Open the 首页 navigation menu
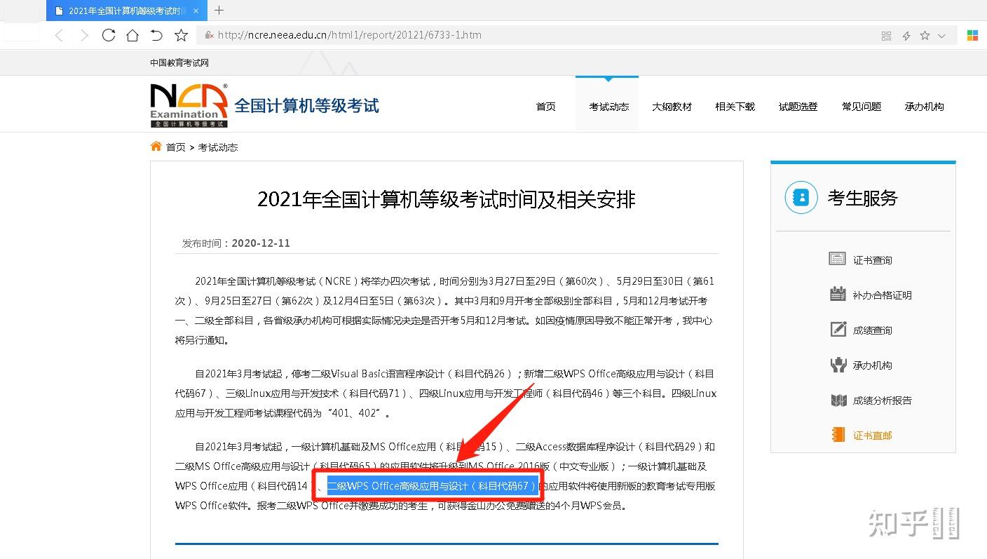 pyautogui.click(x=545, y=107)
